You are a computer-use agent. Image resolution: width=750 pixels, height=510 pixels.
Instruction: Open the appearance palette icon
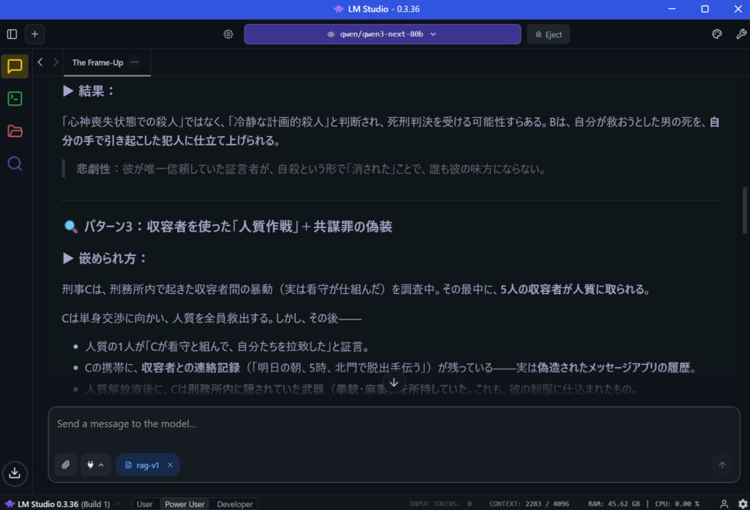pyautogui.click(x=717, y=34)
